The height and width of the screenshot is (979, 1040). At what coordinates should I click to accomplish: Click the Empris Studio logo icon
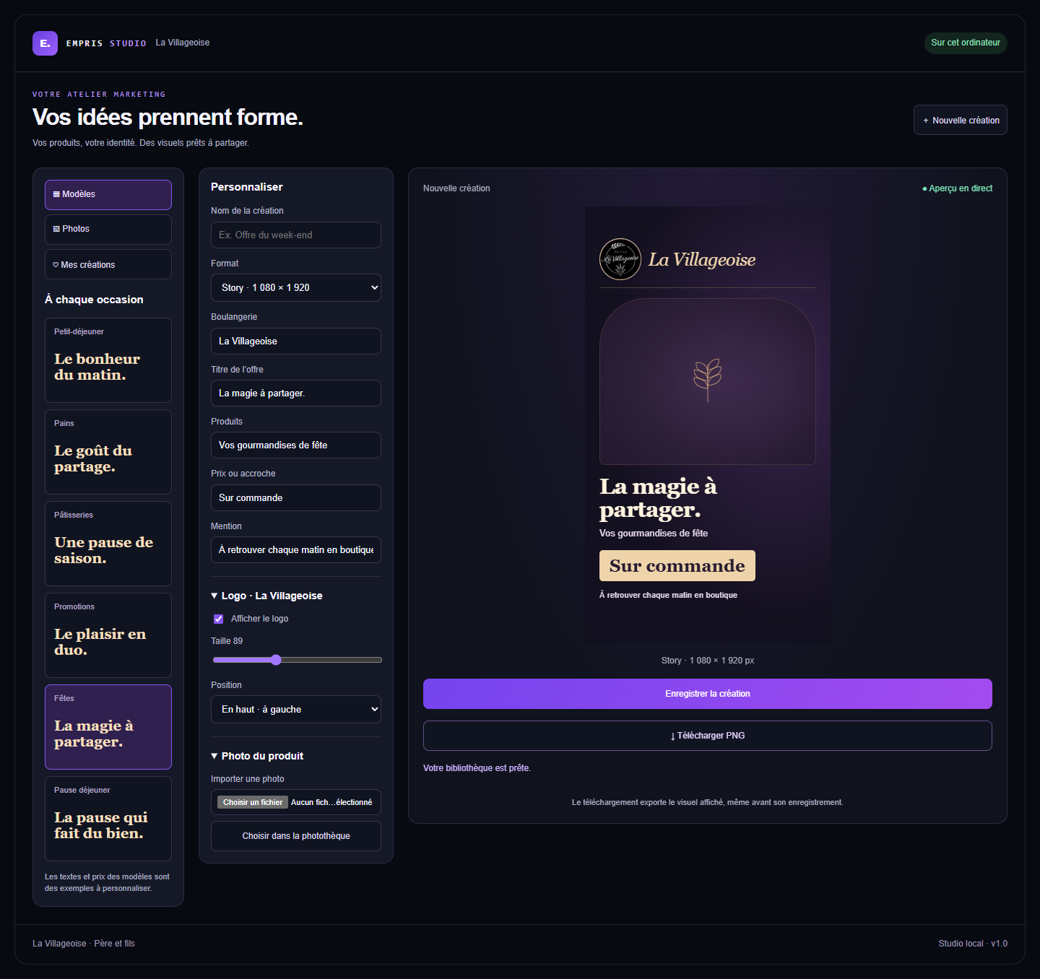(45, 43)
